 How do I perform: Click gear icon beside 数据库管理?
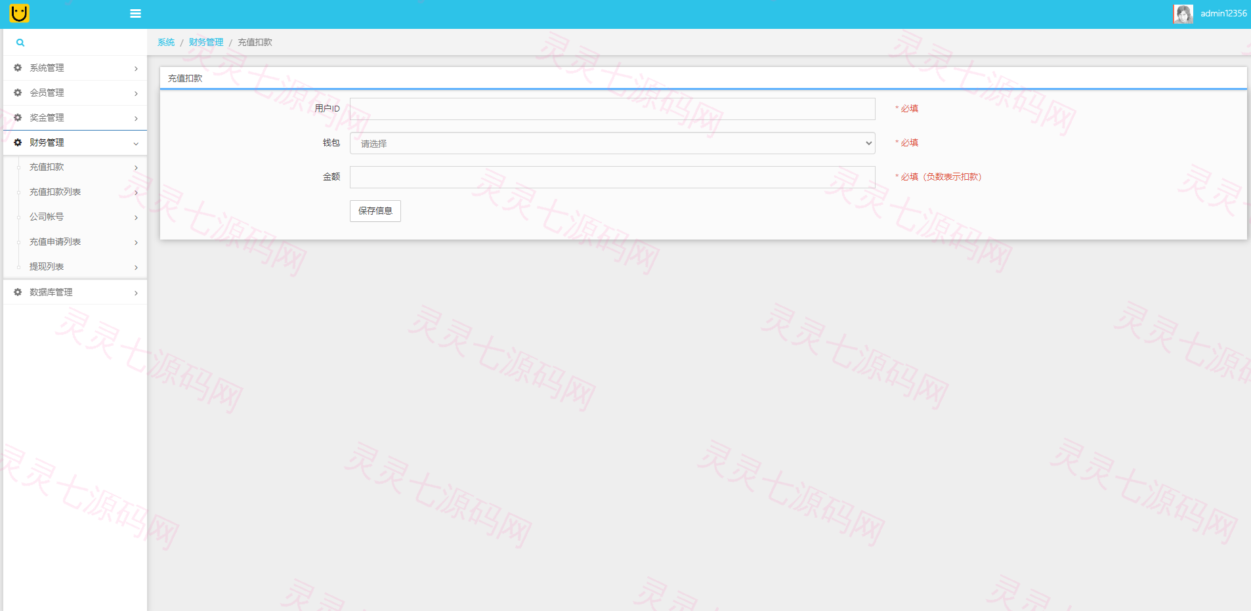(18, 292)
